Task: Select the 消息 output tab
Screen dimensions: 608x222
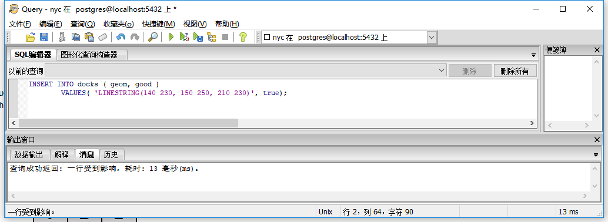Action: [87, 154]
